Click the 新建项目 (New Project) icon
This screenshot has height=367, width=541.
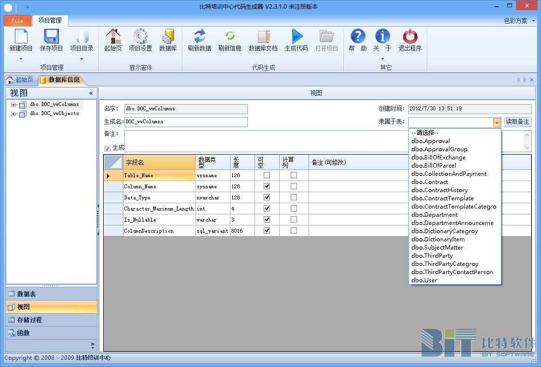coord(21,37)
